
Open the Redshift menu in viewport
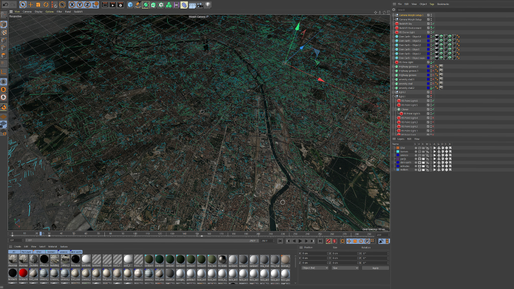78,11
